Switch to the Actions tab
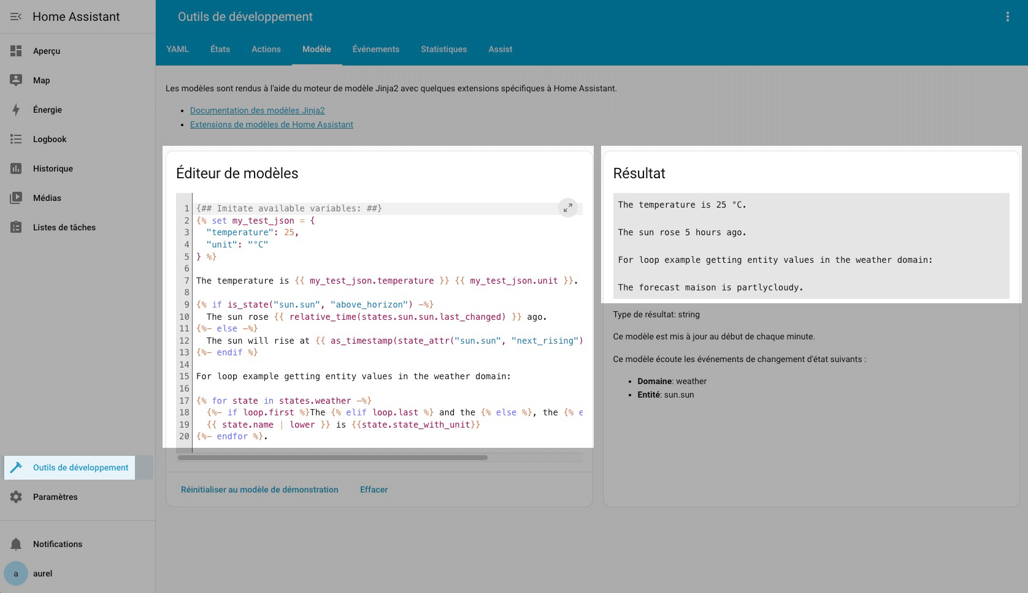Screen dimensions: 1028x593 (266, 49)
